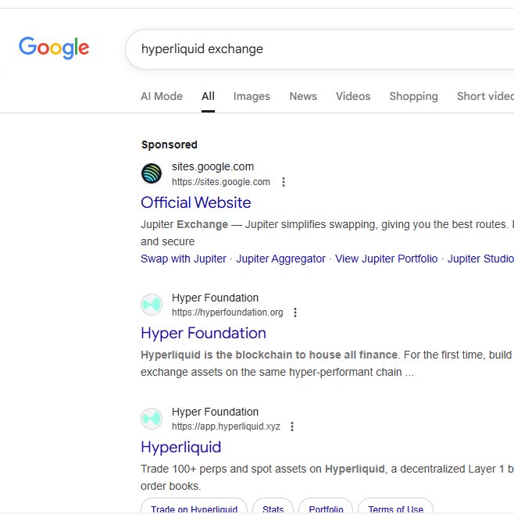Image resolution: width=514 pixels, height=514 pixels.
Task: Open the three-dot menu beside app.hyperliquid.xyz
Action: 292,427
